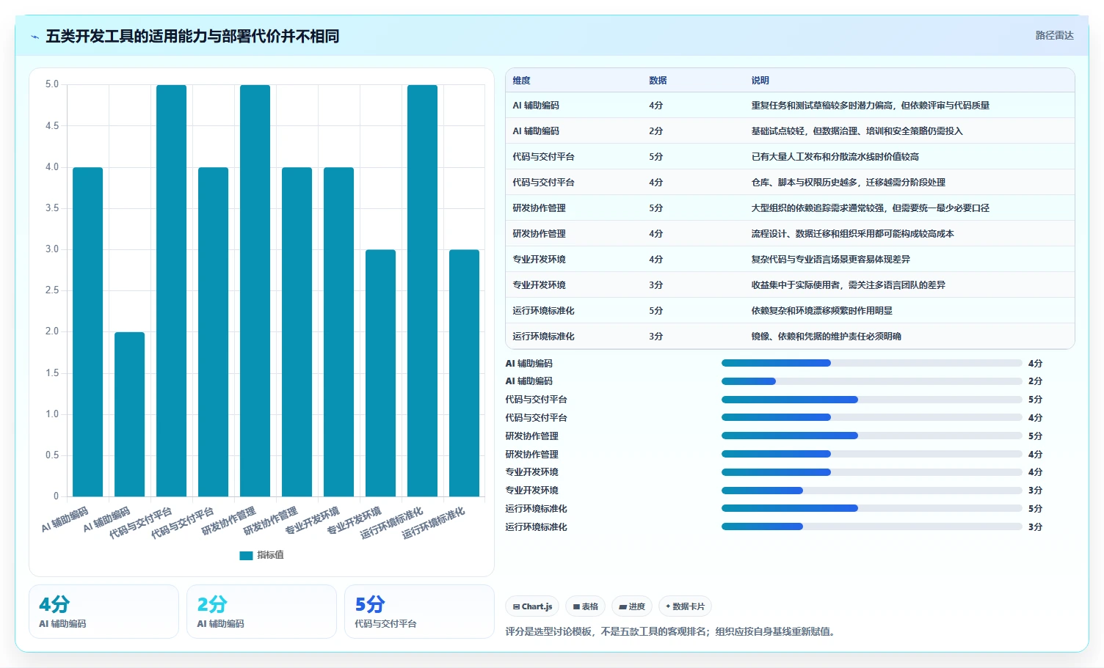The height and width of the screenshot is (668, 1104).
Task: Click the bird icon beside the dashboard title
Action: pyautogui.click(x=34, y=37)
